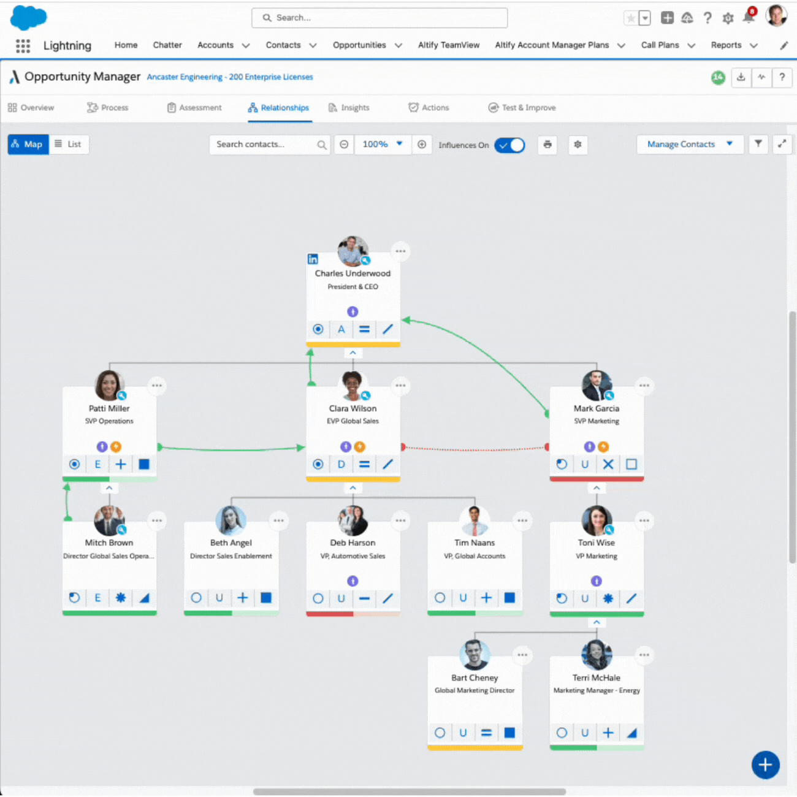The width and height of the screenshot is (797, 797).
Task: Open Chatter in navigation bar
Action: point(167,45)
